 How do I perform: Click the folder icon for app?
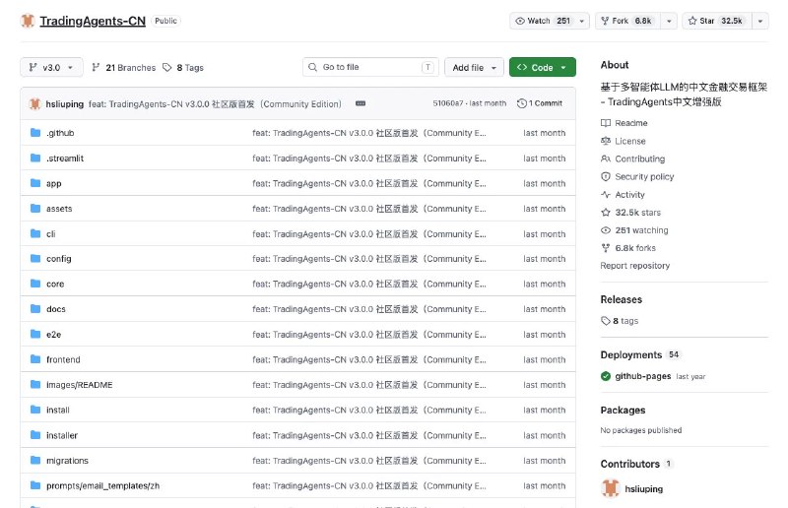click(35, 183)
